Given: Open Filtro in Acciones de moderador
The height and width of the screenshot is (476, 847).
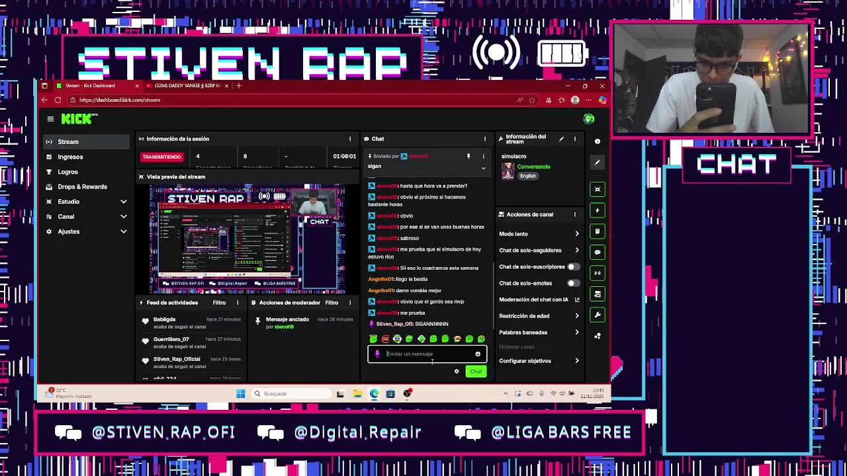Looking at the screenshot, I should tap(332, 303).
